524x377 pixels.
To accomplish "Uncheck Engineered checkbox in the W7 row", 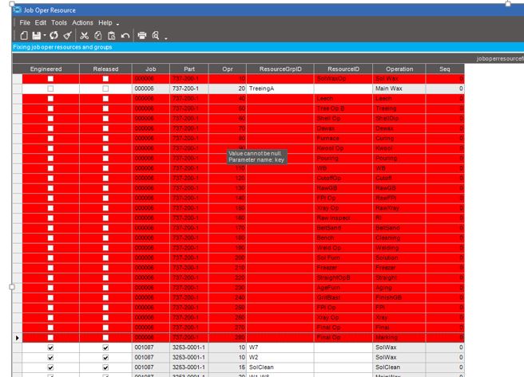I will click(50, 348).
